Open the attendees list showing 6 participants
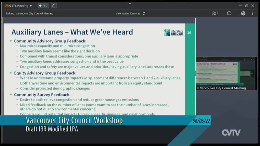Screen dimensions: 260x146 point(215,13)
